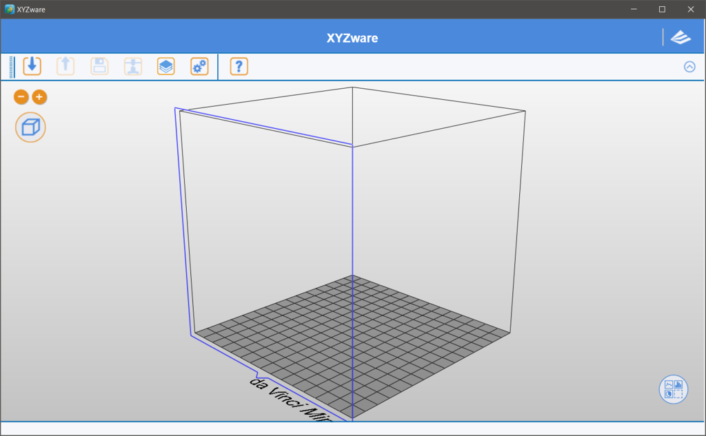Open the layers slice icon
The width and height of the screenshot is (706, 436).
pyautogui.click(x=166, y=66)
